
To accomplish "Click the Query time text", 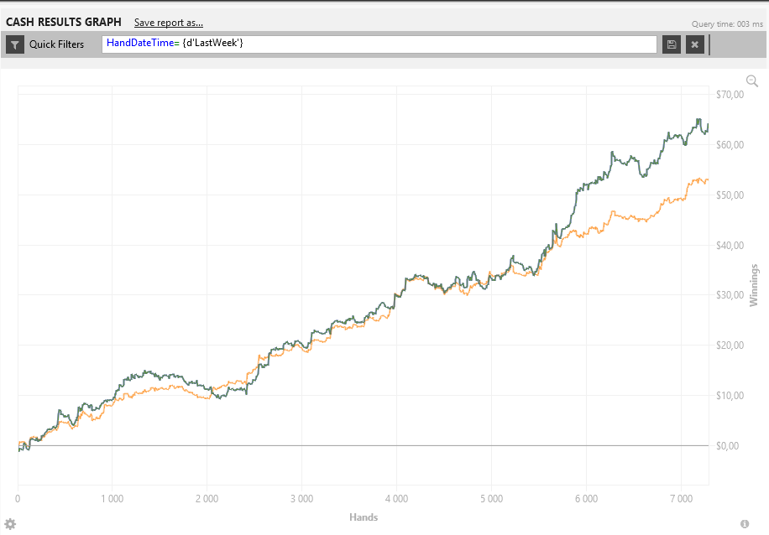I will [725, 24].
